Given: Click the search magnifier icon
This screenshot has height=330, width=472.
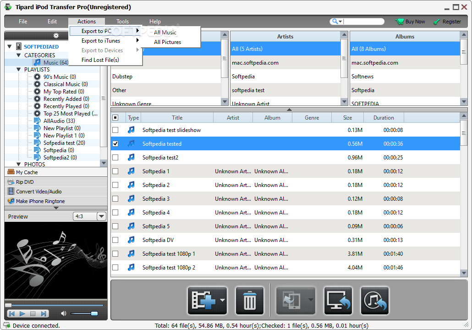Looking at the screenshot, I should [335, 22].
